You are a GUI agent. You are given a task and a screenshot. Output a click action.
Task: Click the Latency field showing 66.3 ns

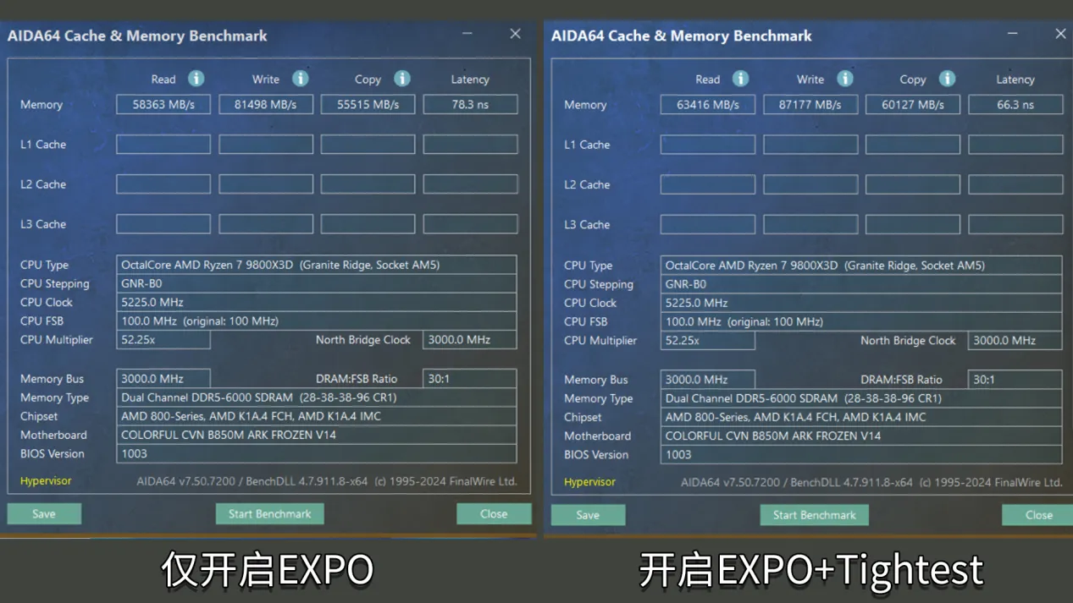[1015, 104]
